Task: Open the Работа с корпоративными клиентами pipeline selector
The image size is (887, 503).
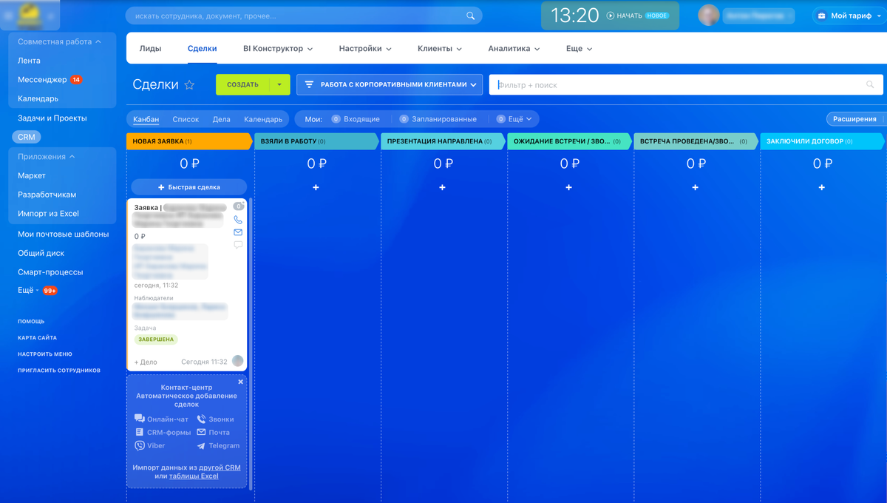Action: pos(390,84)
